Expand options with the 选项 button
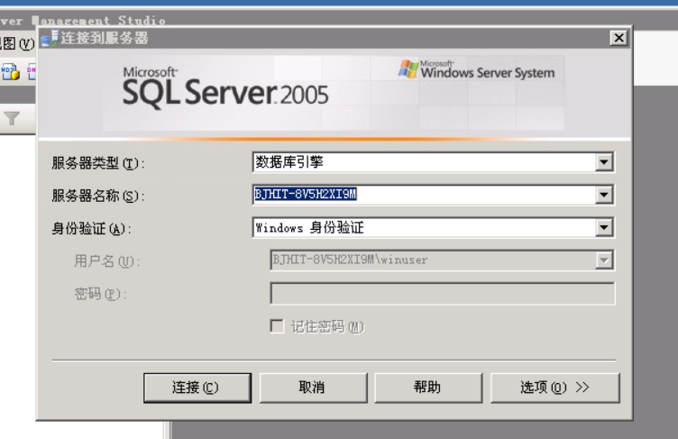 554,388
